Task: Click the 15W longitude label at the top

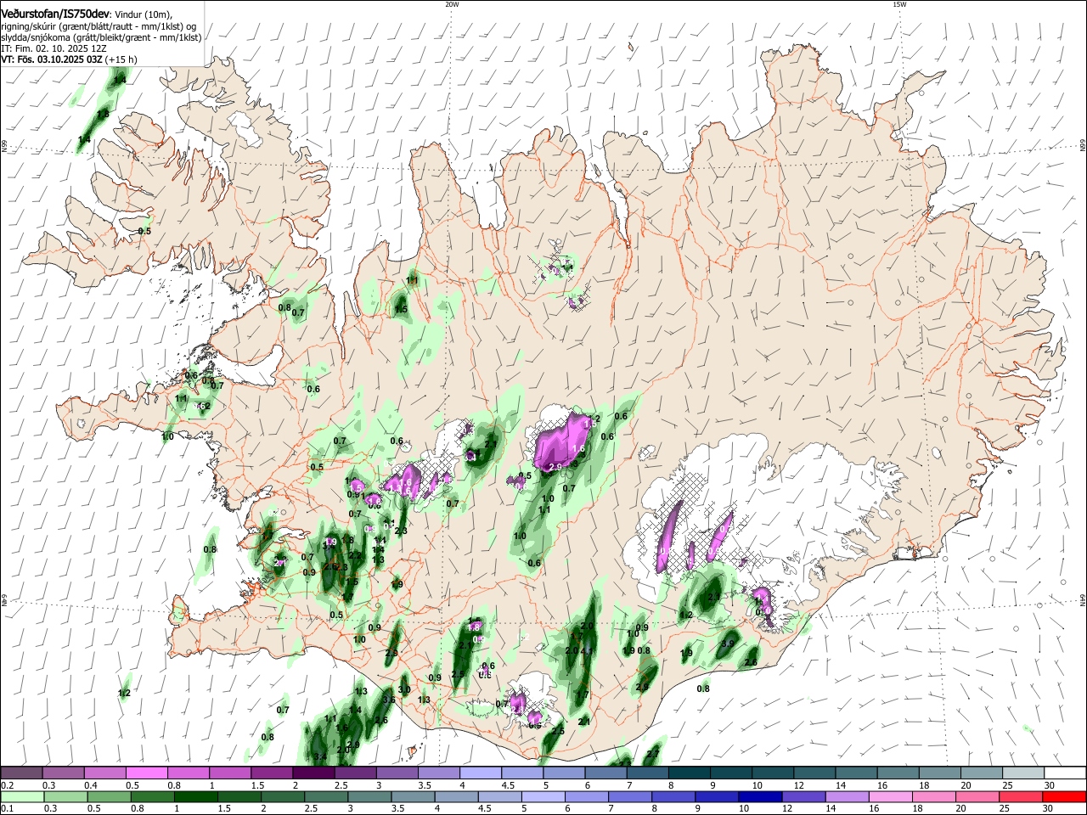Action: 899,4
